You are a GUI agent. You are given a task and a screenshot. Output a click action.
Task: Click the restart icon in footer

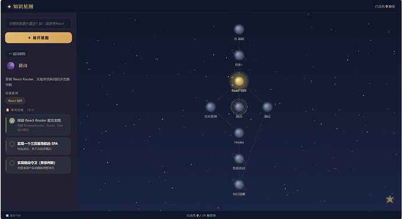click(7, 216)
